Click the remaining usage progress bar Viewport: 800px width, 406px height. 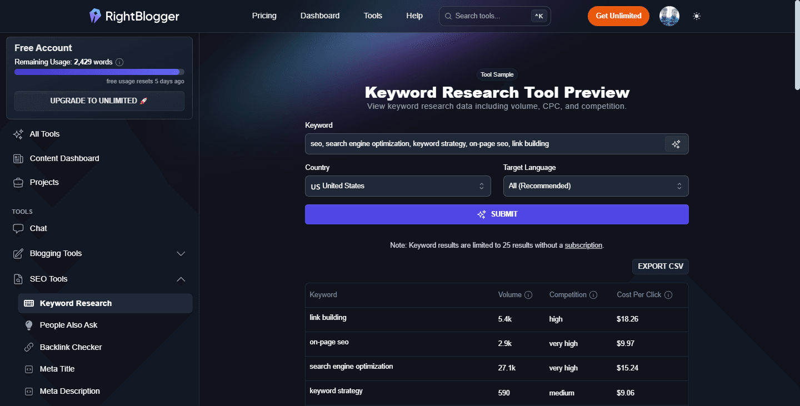pyautogui.click(x=99, y=72)
